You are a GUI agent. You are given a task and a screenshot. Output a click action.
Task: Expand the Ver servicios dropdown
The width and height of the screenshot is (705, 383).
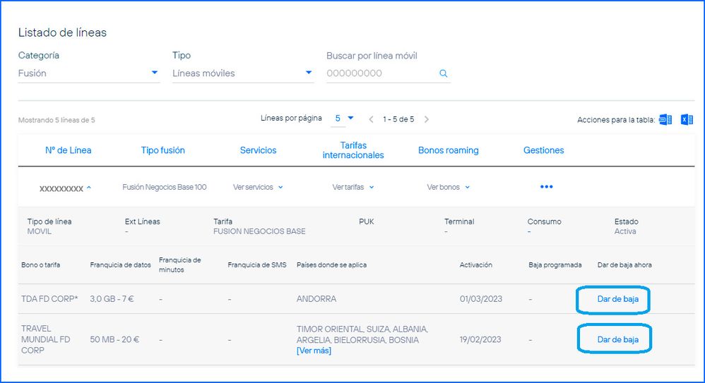[258, 187]
